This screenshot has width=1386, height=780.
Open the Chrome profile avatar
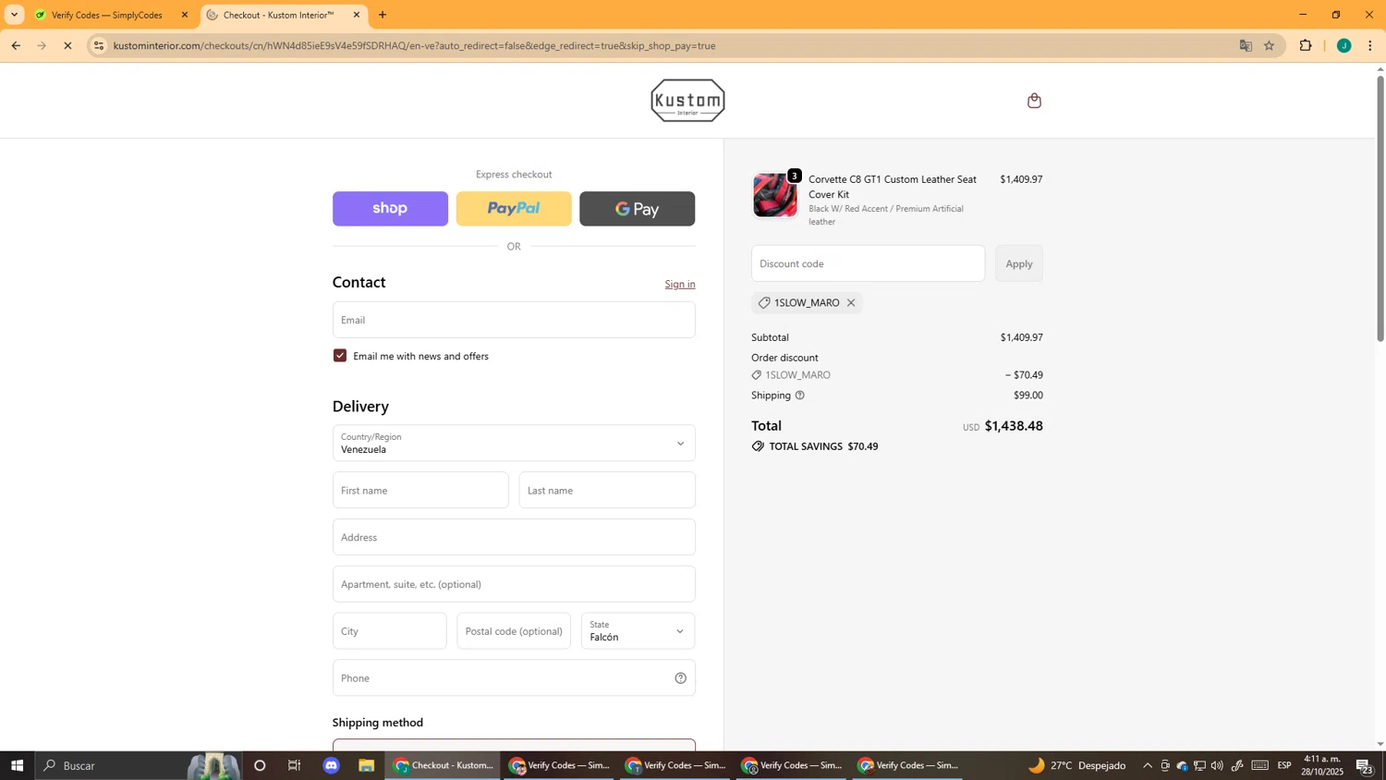tap(1343, 45)
